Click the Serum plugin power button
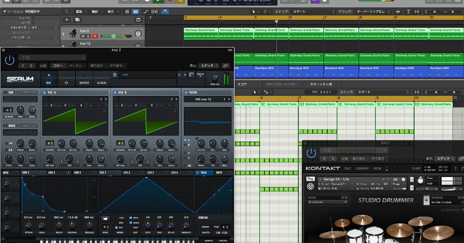The width and height of the screenshot is (464, 243). point(10,60)
